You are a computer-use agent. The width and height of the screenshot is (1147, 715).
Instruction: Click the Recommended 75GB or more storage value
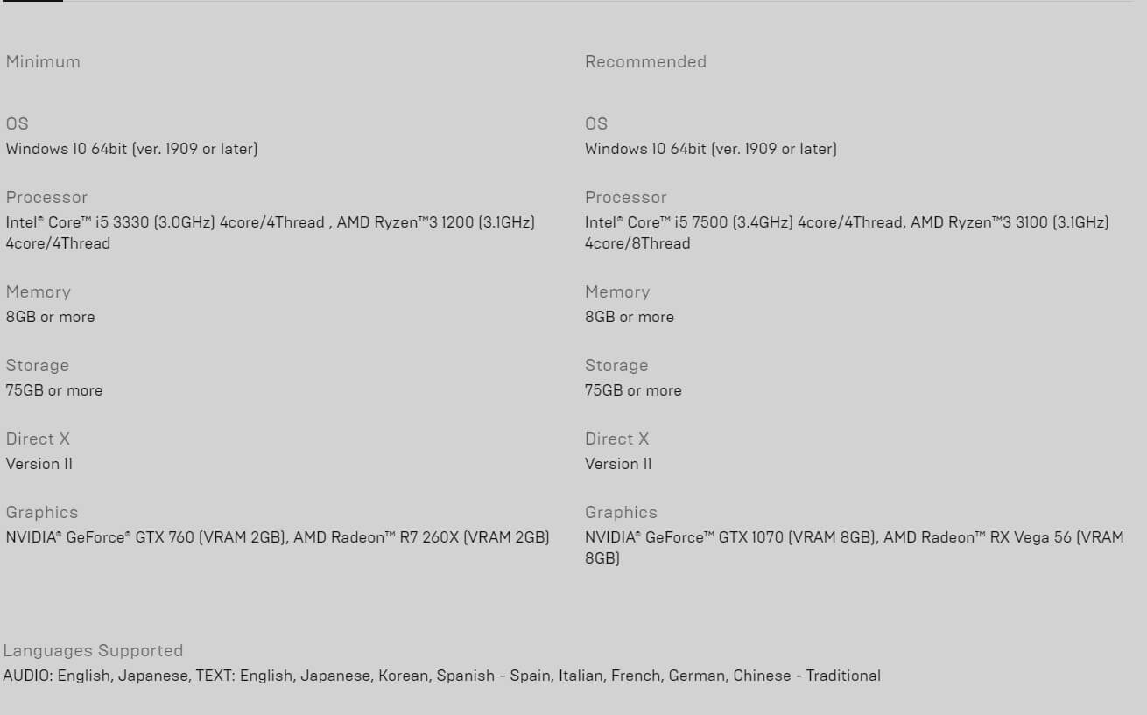pyautogui.click(x=633, y=390)
